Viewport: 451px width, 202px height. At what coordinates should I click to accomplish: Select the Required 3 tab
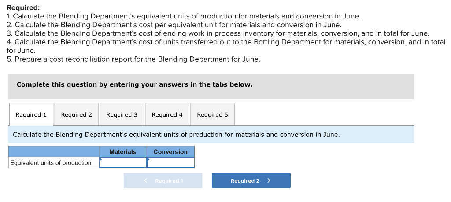(122, 115)
